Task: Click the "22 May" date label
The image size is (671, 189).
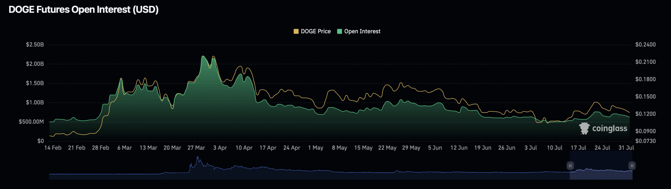Action: [x=387, y=148]
